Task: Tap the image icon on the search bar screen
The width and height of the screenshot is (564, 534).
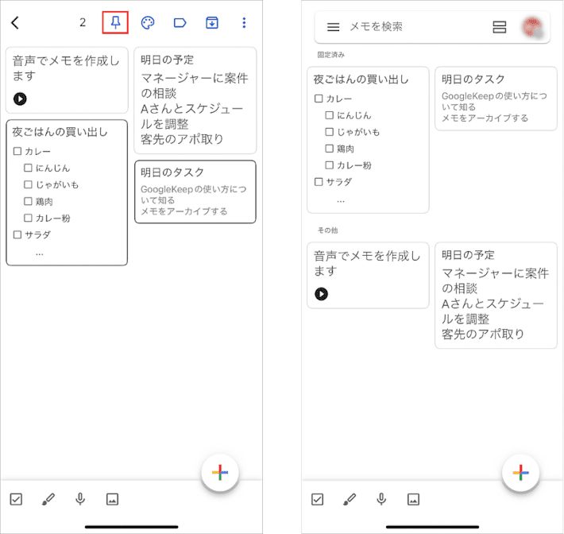Action: 413,499
